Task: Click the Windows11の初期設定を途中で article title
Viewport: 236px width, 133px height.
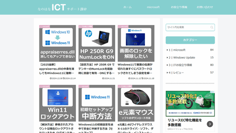Action: click(96, 128)
